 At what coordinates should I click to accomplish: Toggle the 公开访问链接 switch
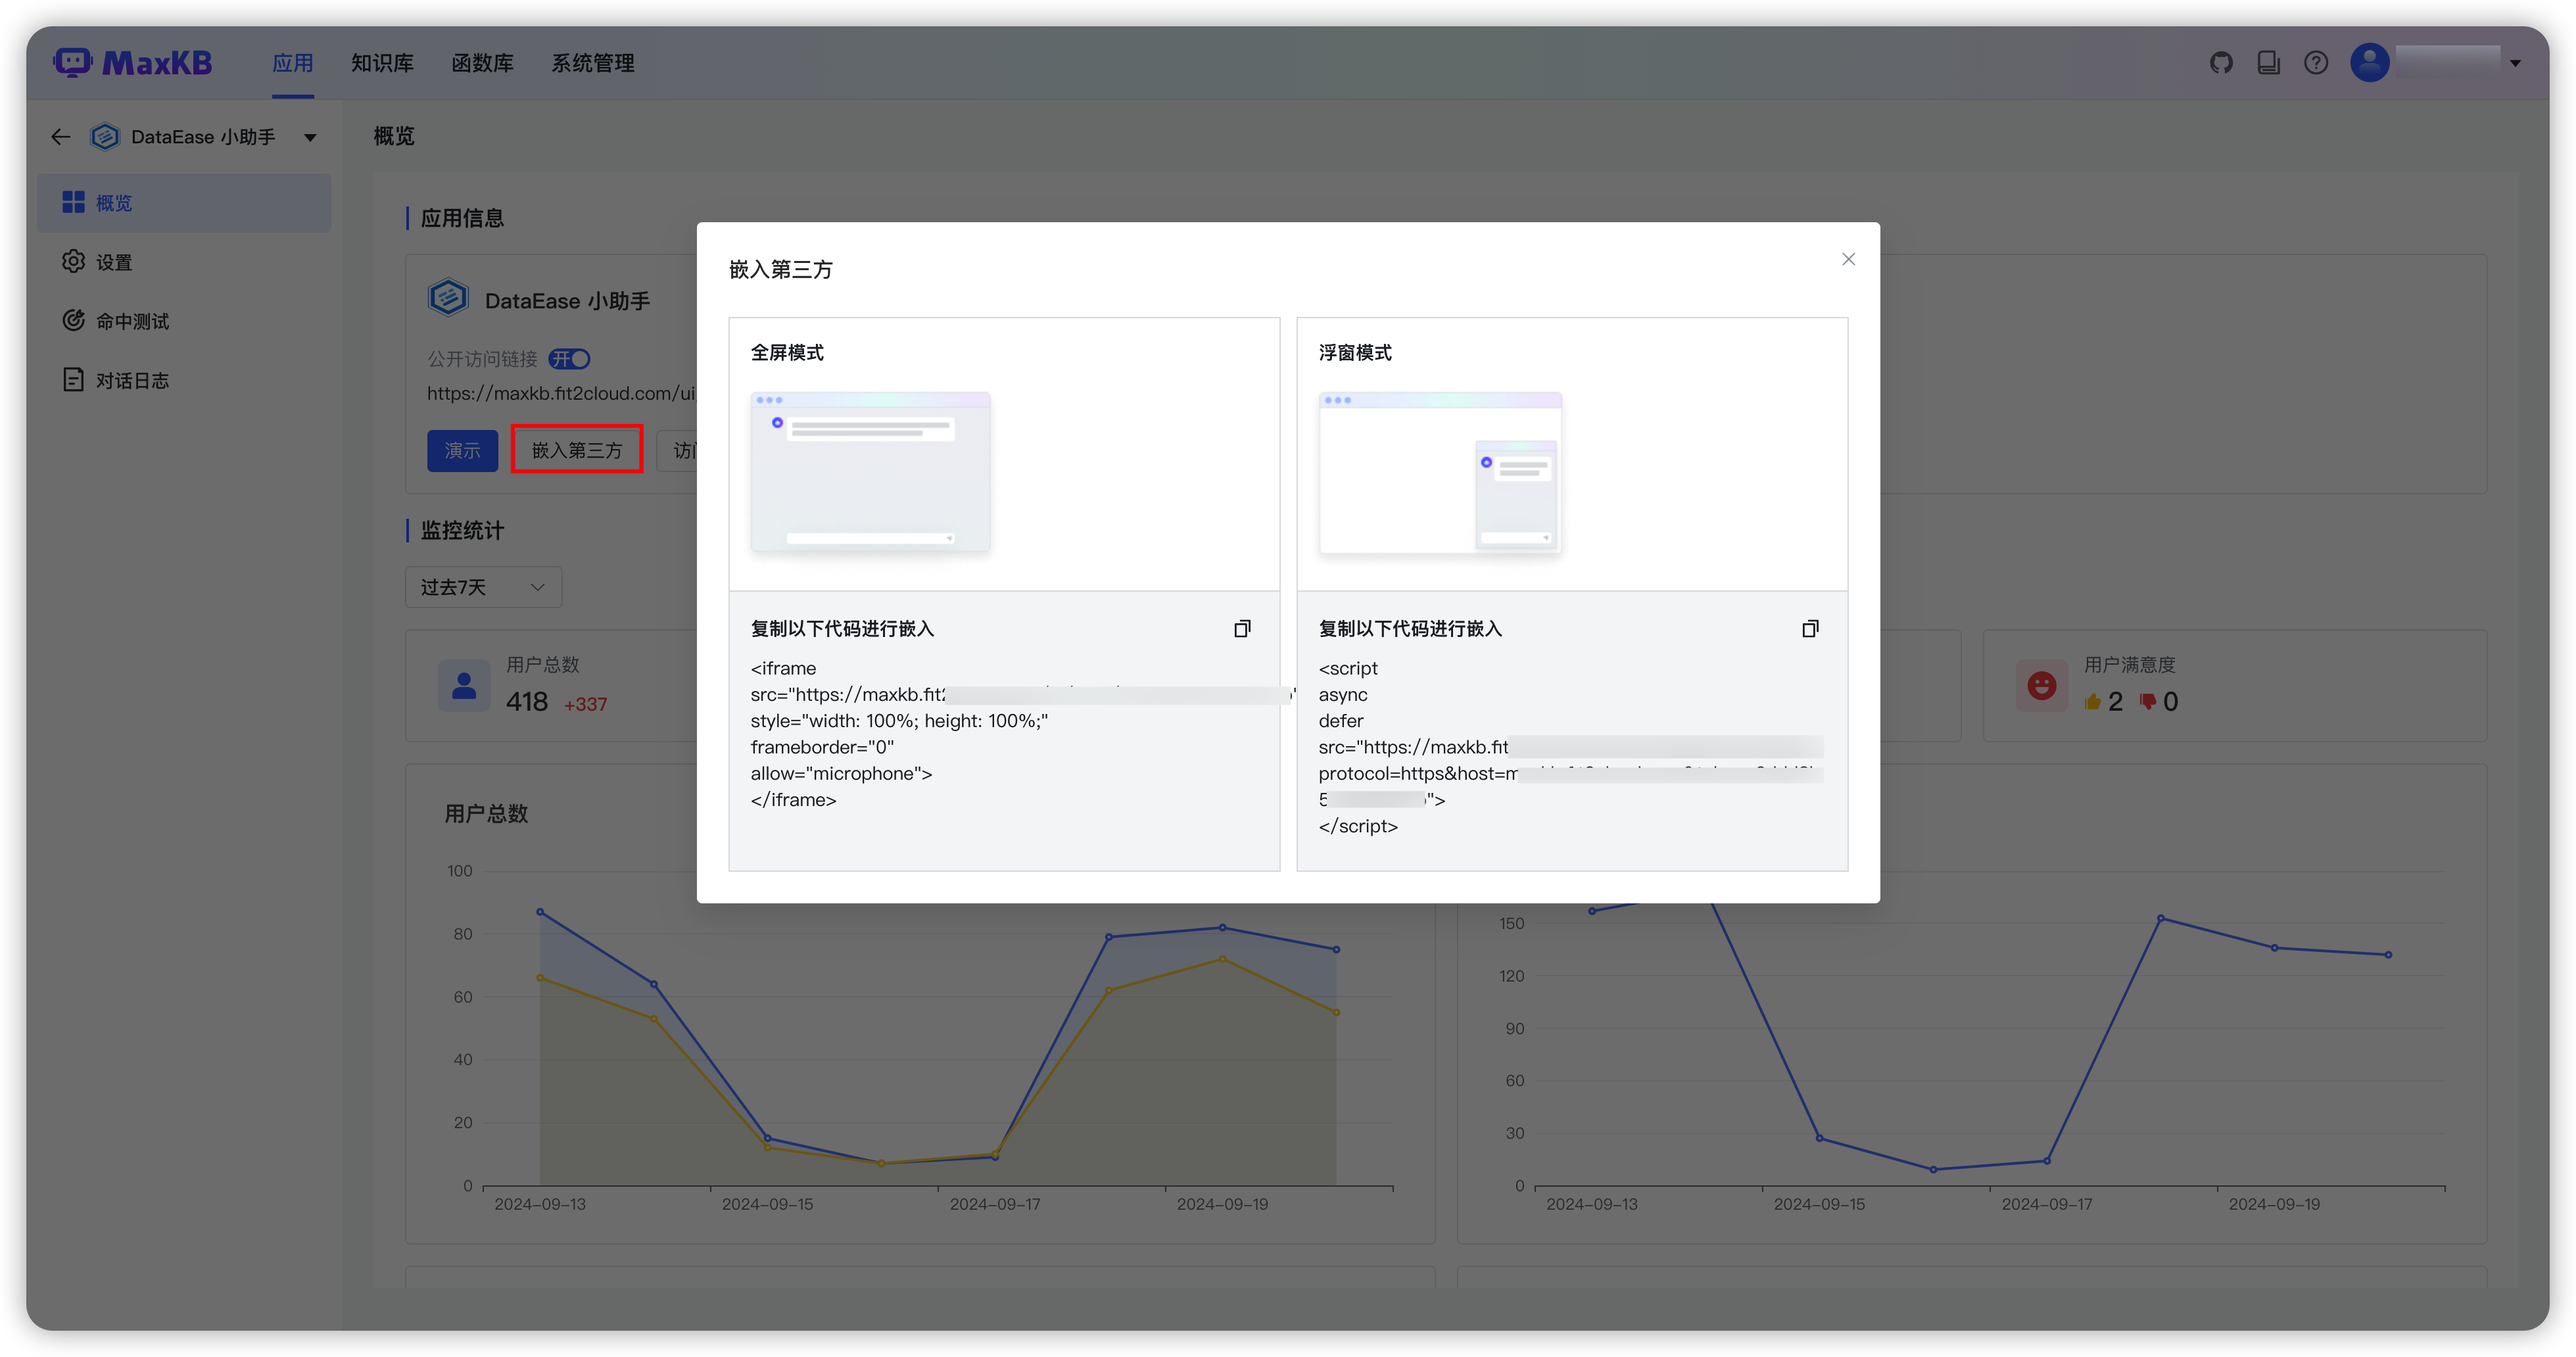[570, 359]
